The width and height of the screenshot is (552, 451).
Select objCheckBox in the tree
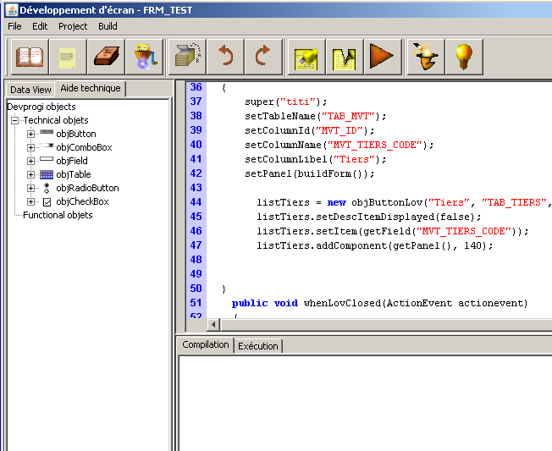point(82,201)
